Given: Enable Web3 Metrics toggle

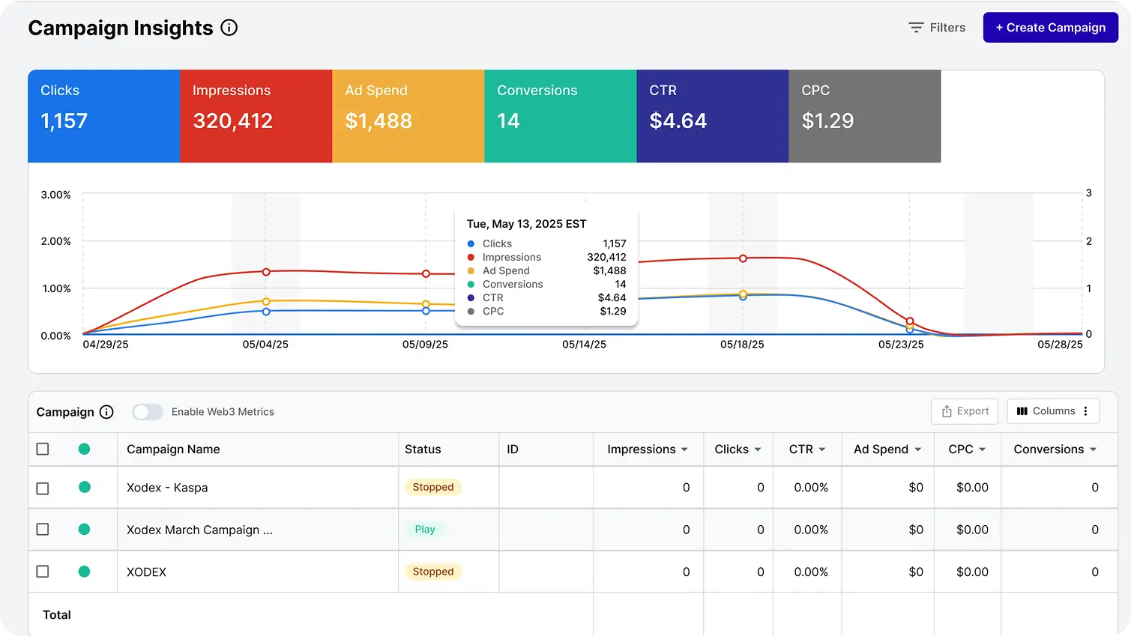Looking at the screenshot, I should tap(148, 412).
